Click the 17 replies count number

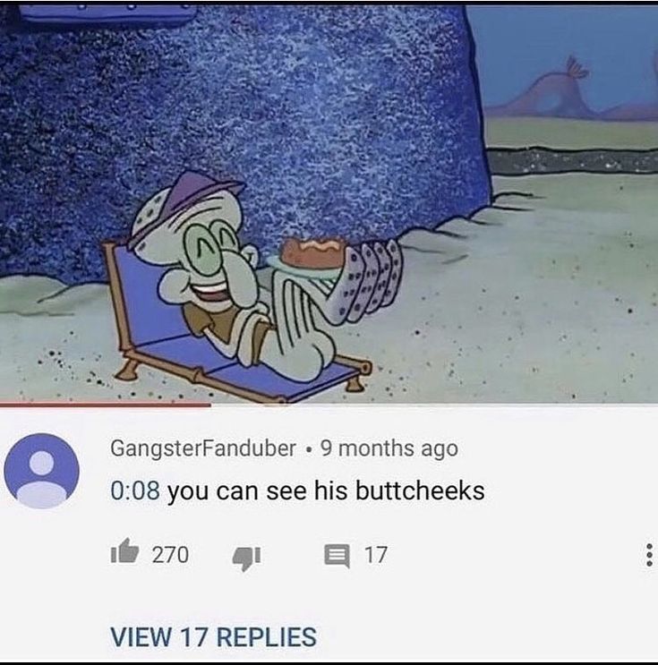(x=376, y=555)
